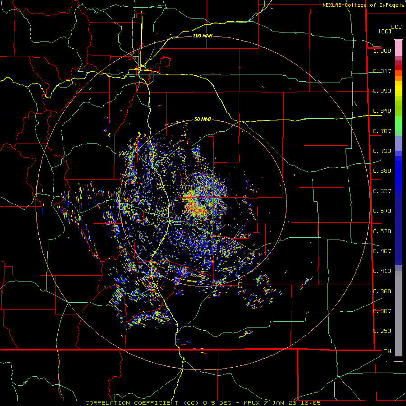Image resolution: width=406 pixels, height=406 pixels.
Task: Pick the lavender segment of the color bar
Action: [398, 143]
